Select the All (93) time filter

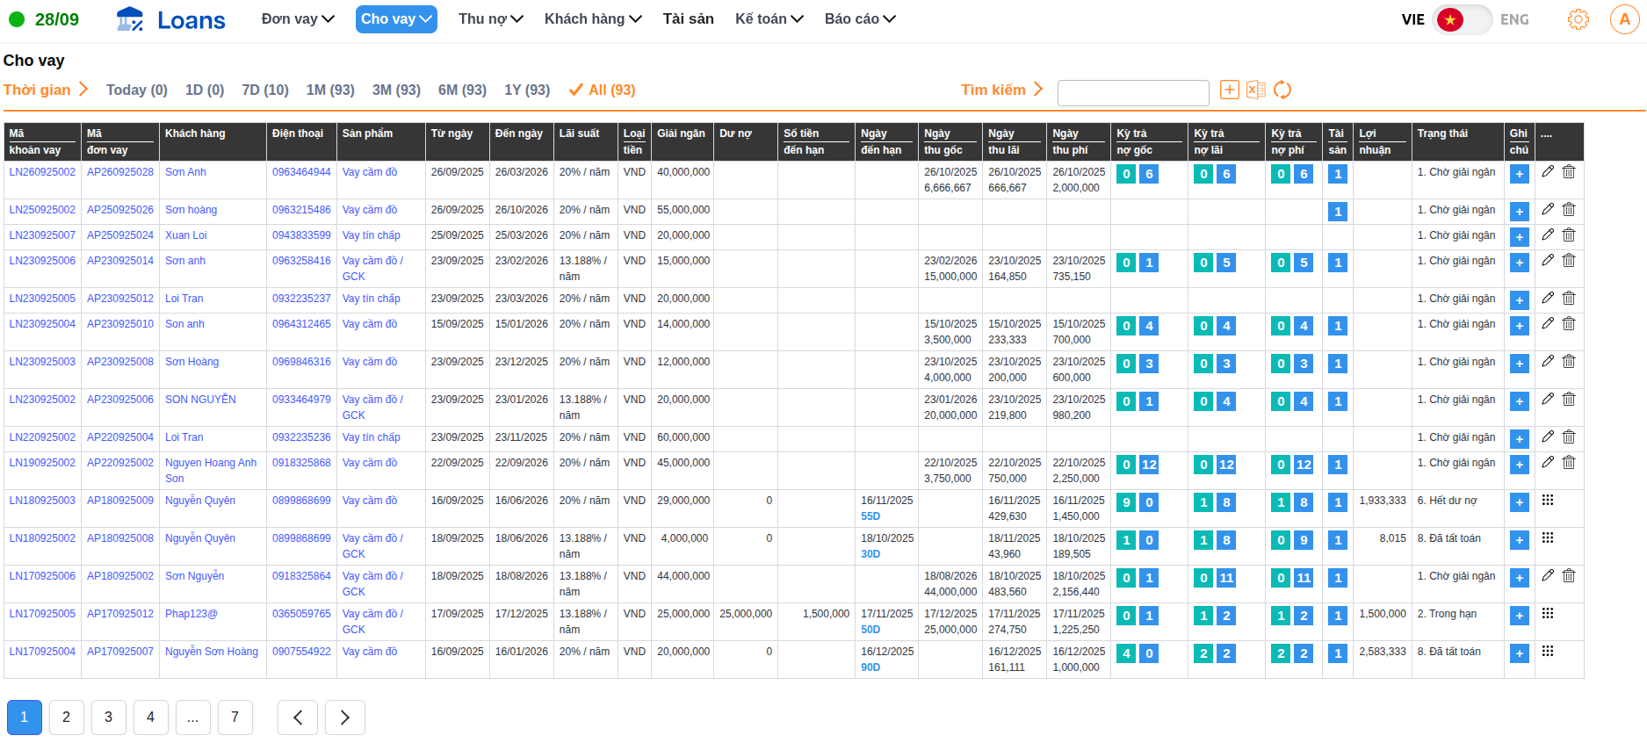(x=602, y=90)
